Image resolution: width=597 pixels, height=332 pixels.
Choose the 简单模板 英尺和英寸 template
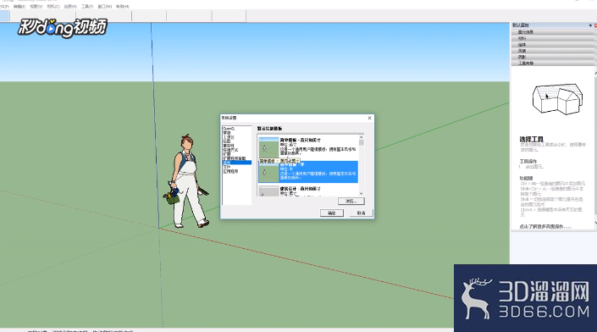pos(308,147)
